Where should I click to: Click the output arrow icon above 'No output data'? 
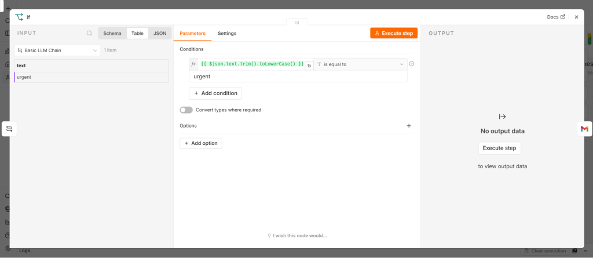[x=502, y=117]
